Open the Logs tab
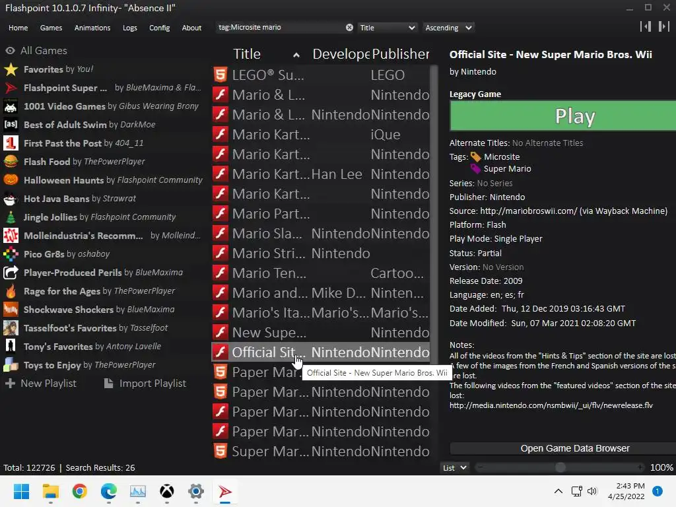 pos(130,28)
